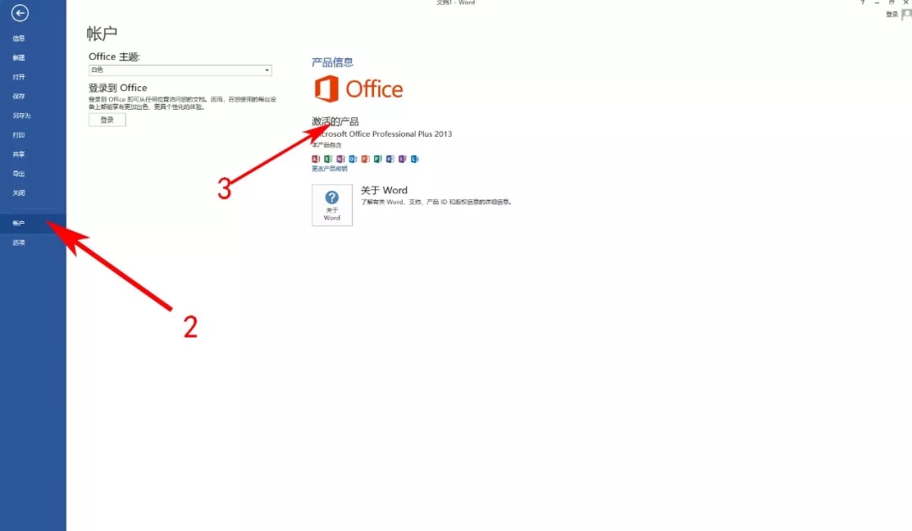Click the Publisher product icon

(378, 159)
